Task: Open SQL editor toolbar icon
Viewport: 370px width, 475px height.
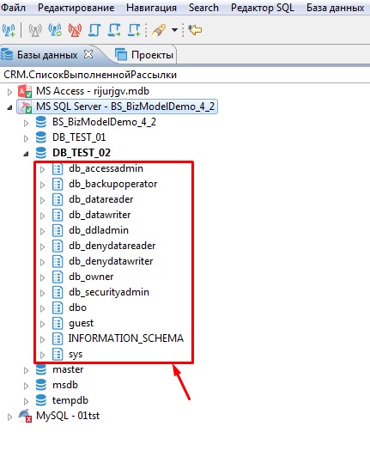Action: 94,30
